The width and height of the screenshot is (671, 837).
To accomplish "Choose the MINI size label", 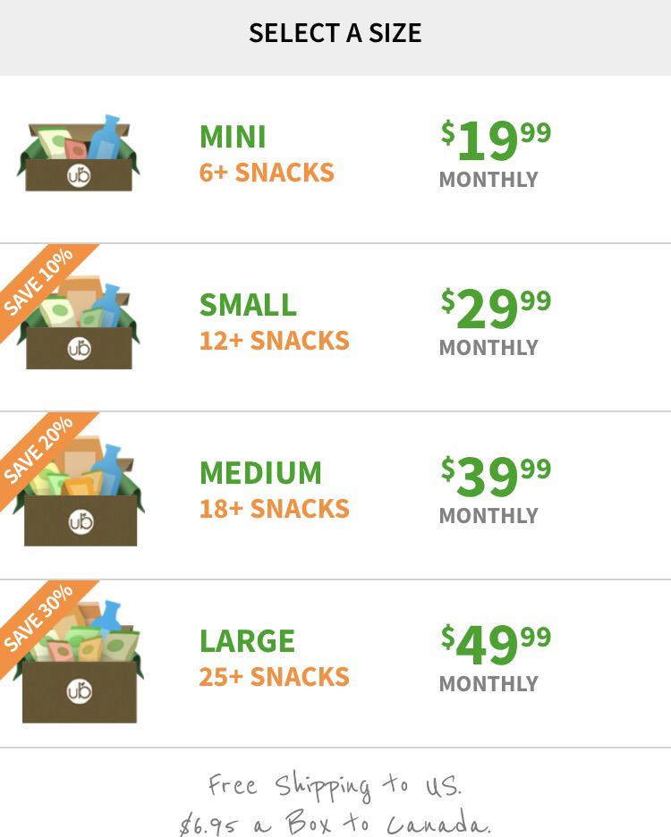I will coord(233,137).
